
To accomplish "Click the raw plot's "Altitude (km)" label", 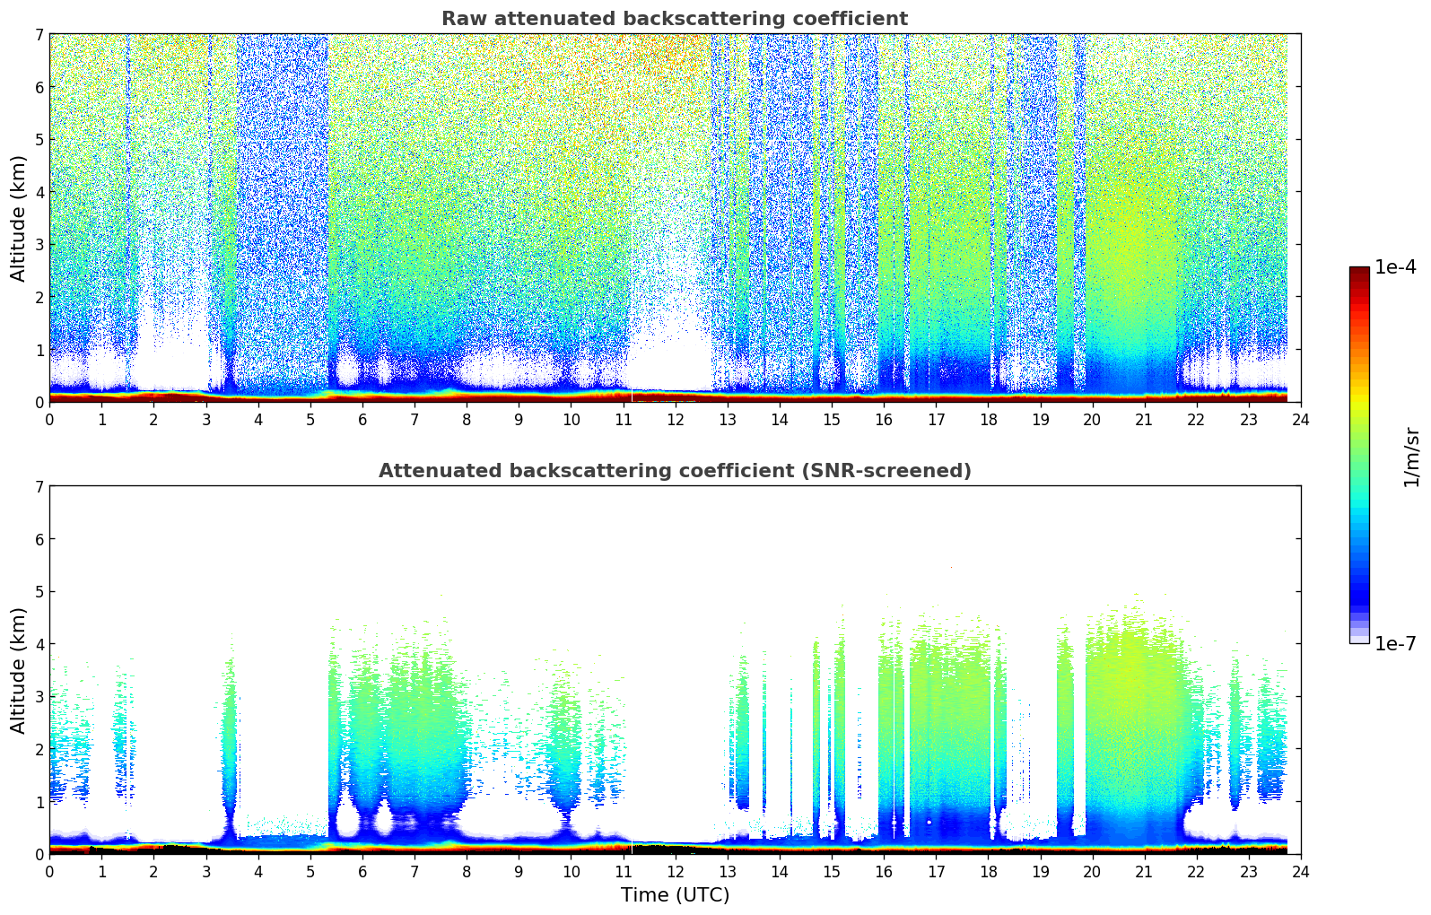I will point(19,218).
